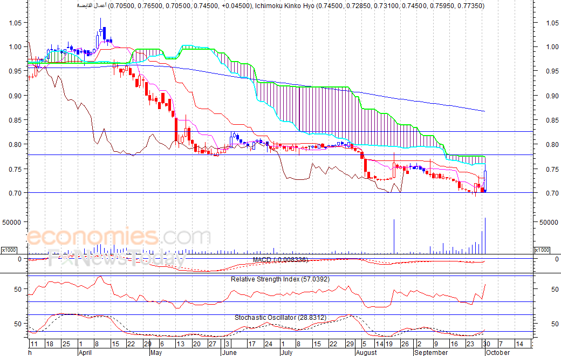
Task: Click the 50000 volume label on left axis
Action: (x=12, y=222)
